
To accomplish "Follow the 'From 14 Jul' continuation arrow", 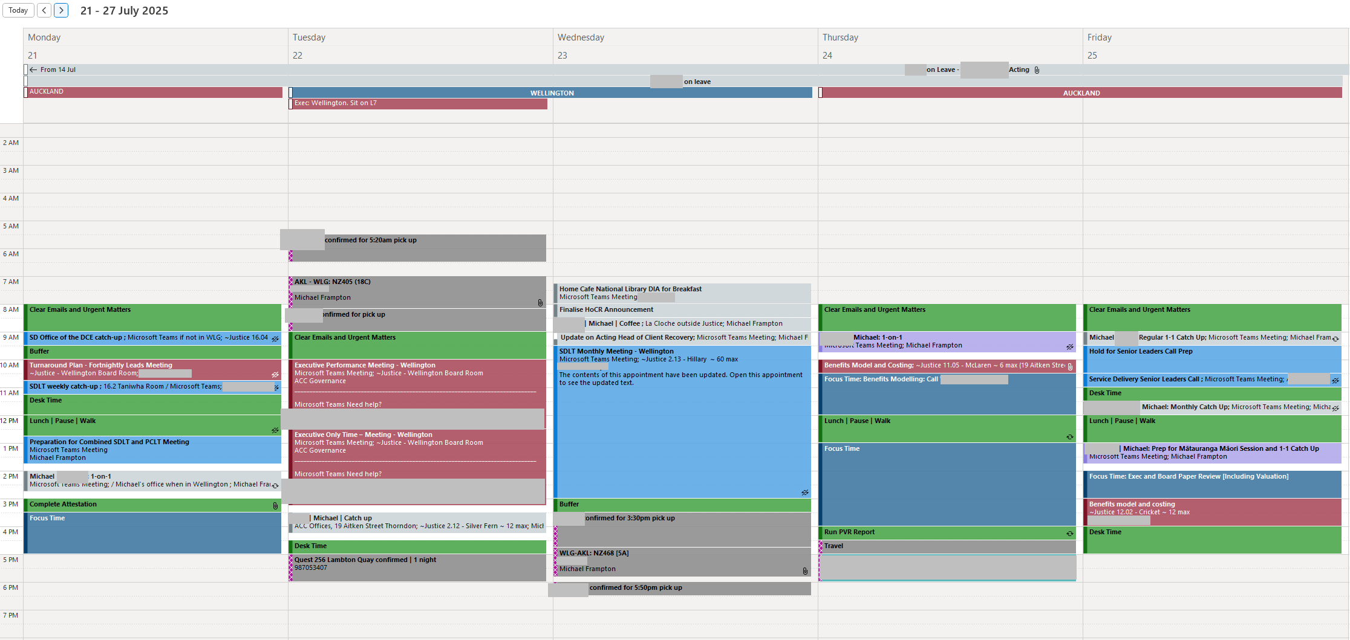I will [x=34, y=70].
